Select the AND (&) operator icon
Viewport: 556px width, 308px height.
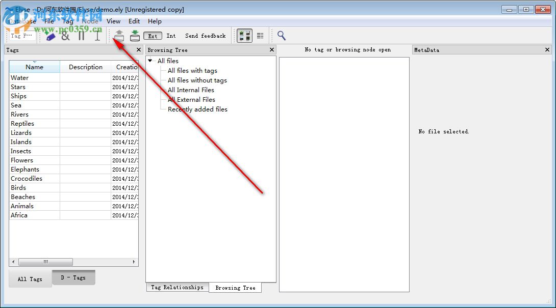point(66,36)
